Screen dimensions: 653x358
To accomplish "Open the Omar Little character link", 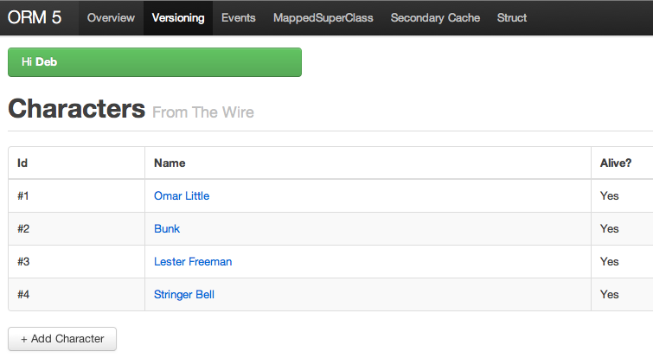I will click(182, 195).
